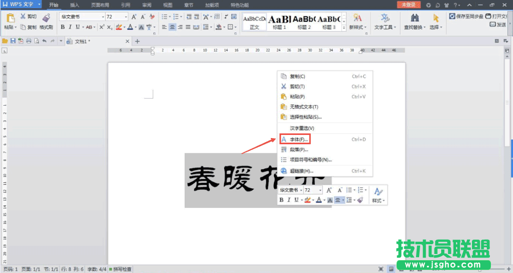Open the mini toolbar font name dropdown

[301, 190]
